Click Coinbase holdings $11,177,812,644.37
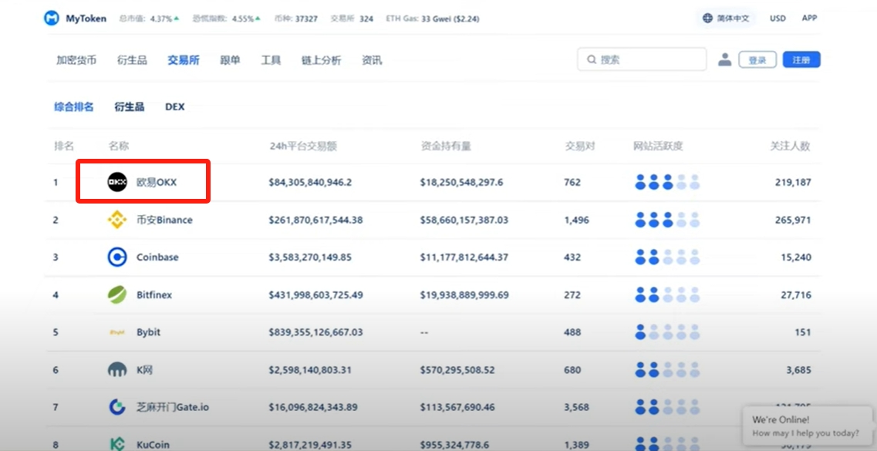This screenshot has width=877, height=451. pyautogui.click(x=464, y=257)
